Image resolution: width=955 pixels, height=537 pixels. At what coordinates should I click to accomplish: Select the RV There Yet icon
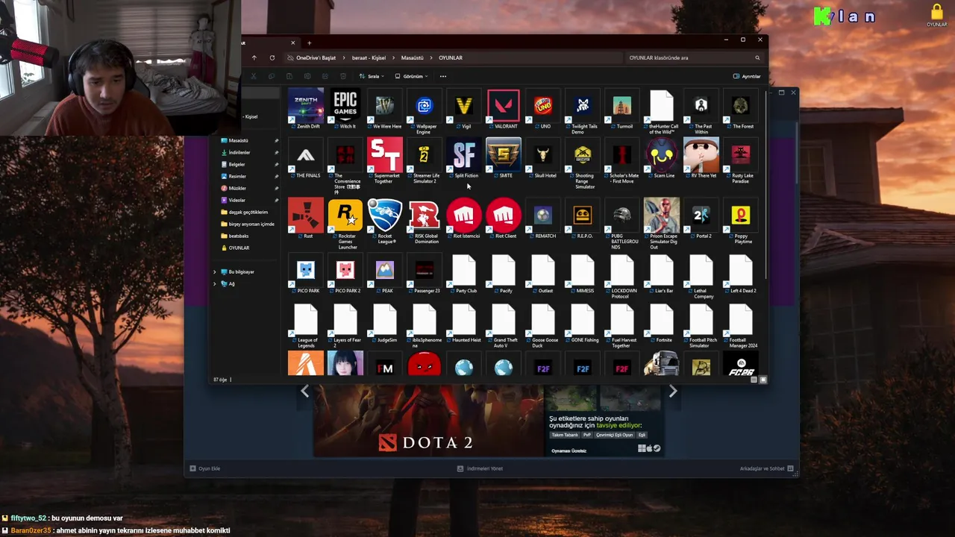pyautogui.click(x=701, y=158)
